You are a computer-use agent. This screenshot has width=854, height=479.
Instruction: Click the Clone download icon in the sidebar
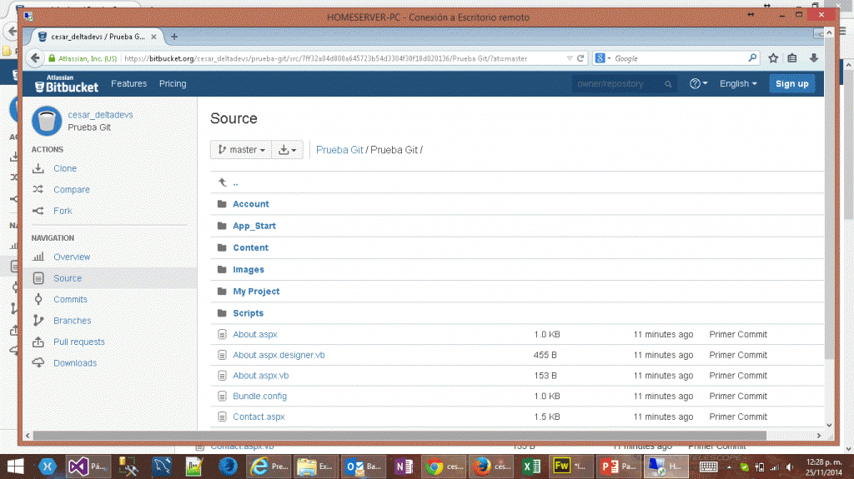pyautogui.click(x=38, y=169)
